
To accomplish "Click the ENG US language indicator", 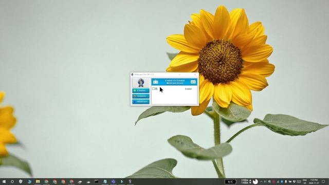I will click(305, 181).
